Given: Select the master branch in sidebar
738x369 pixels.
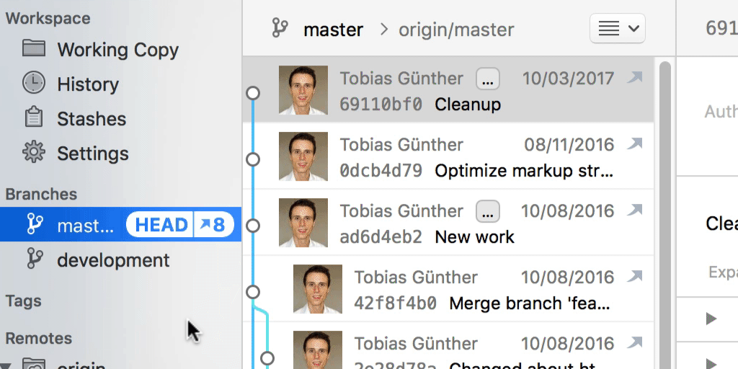Looking at the screenshot, I should [x=85, y=225].
